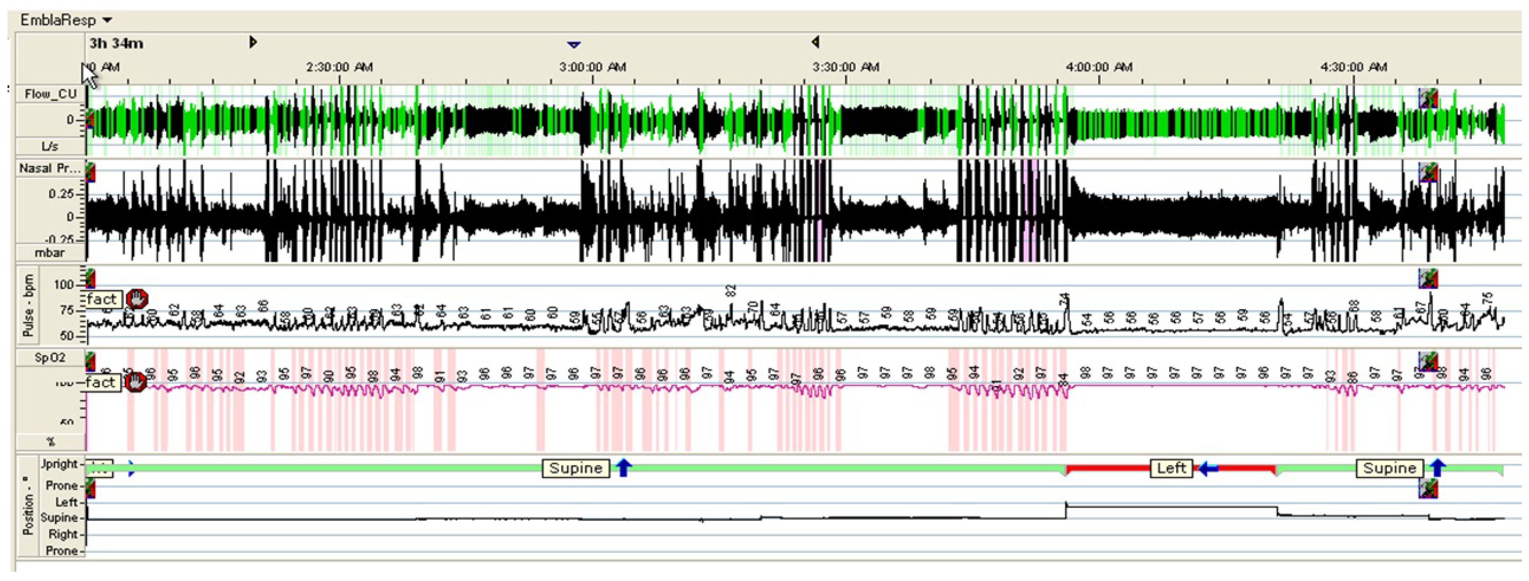Click the event marker icon in Position trace
1529x581 pixels.
pyautogui.click(x=1428, y=489)
